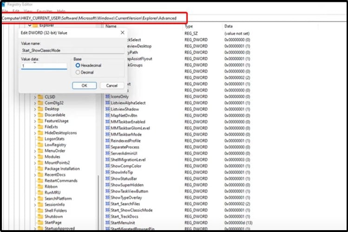Click the ShellMigrationLevel data 0x00000003 (3)
This screenshot has width=348, height=232.
click(237, 160)
